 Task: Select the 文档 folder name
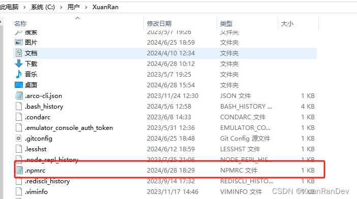[x=31, y=53]
